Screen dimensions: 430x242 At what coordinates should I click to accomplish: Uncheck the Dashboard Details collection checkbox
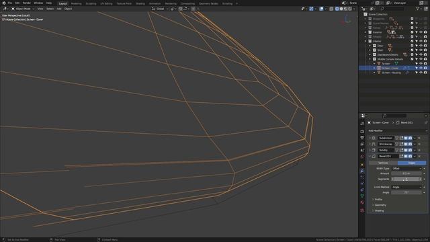tap(412, 54)
